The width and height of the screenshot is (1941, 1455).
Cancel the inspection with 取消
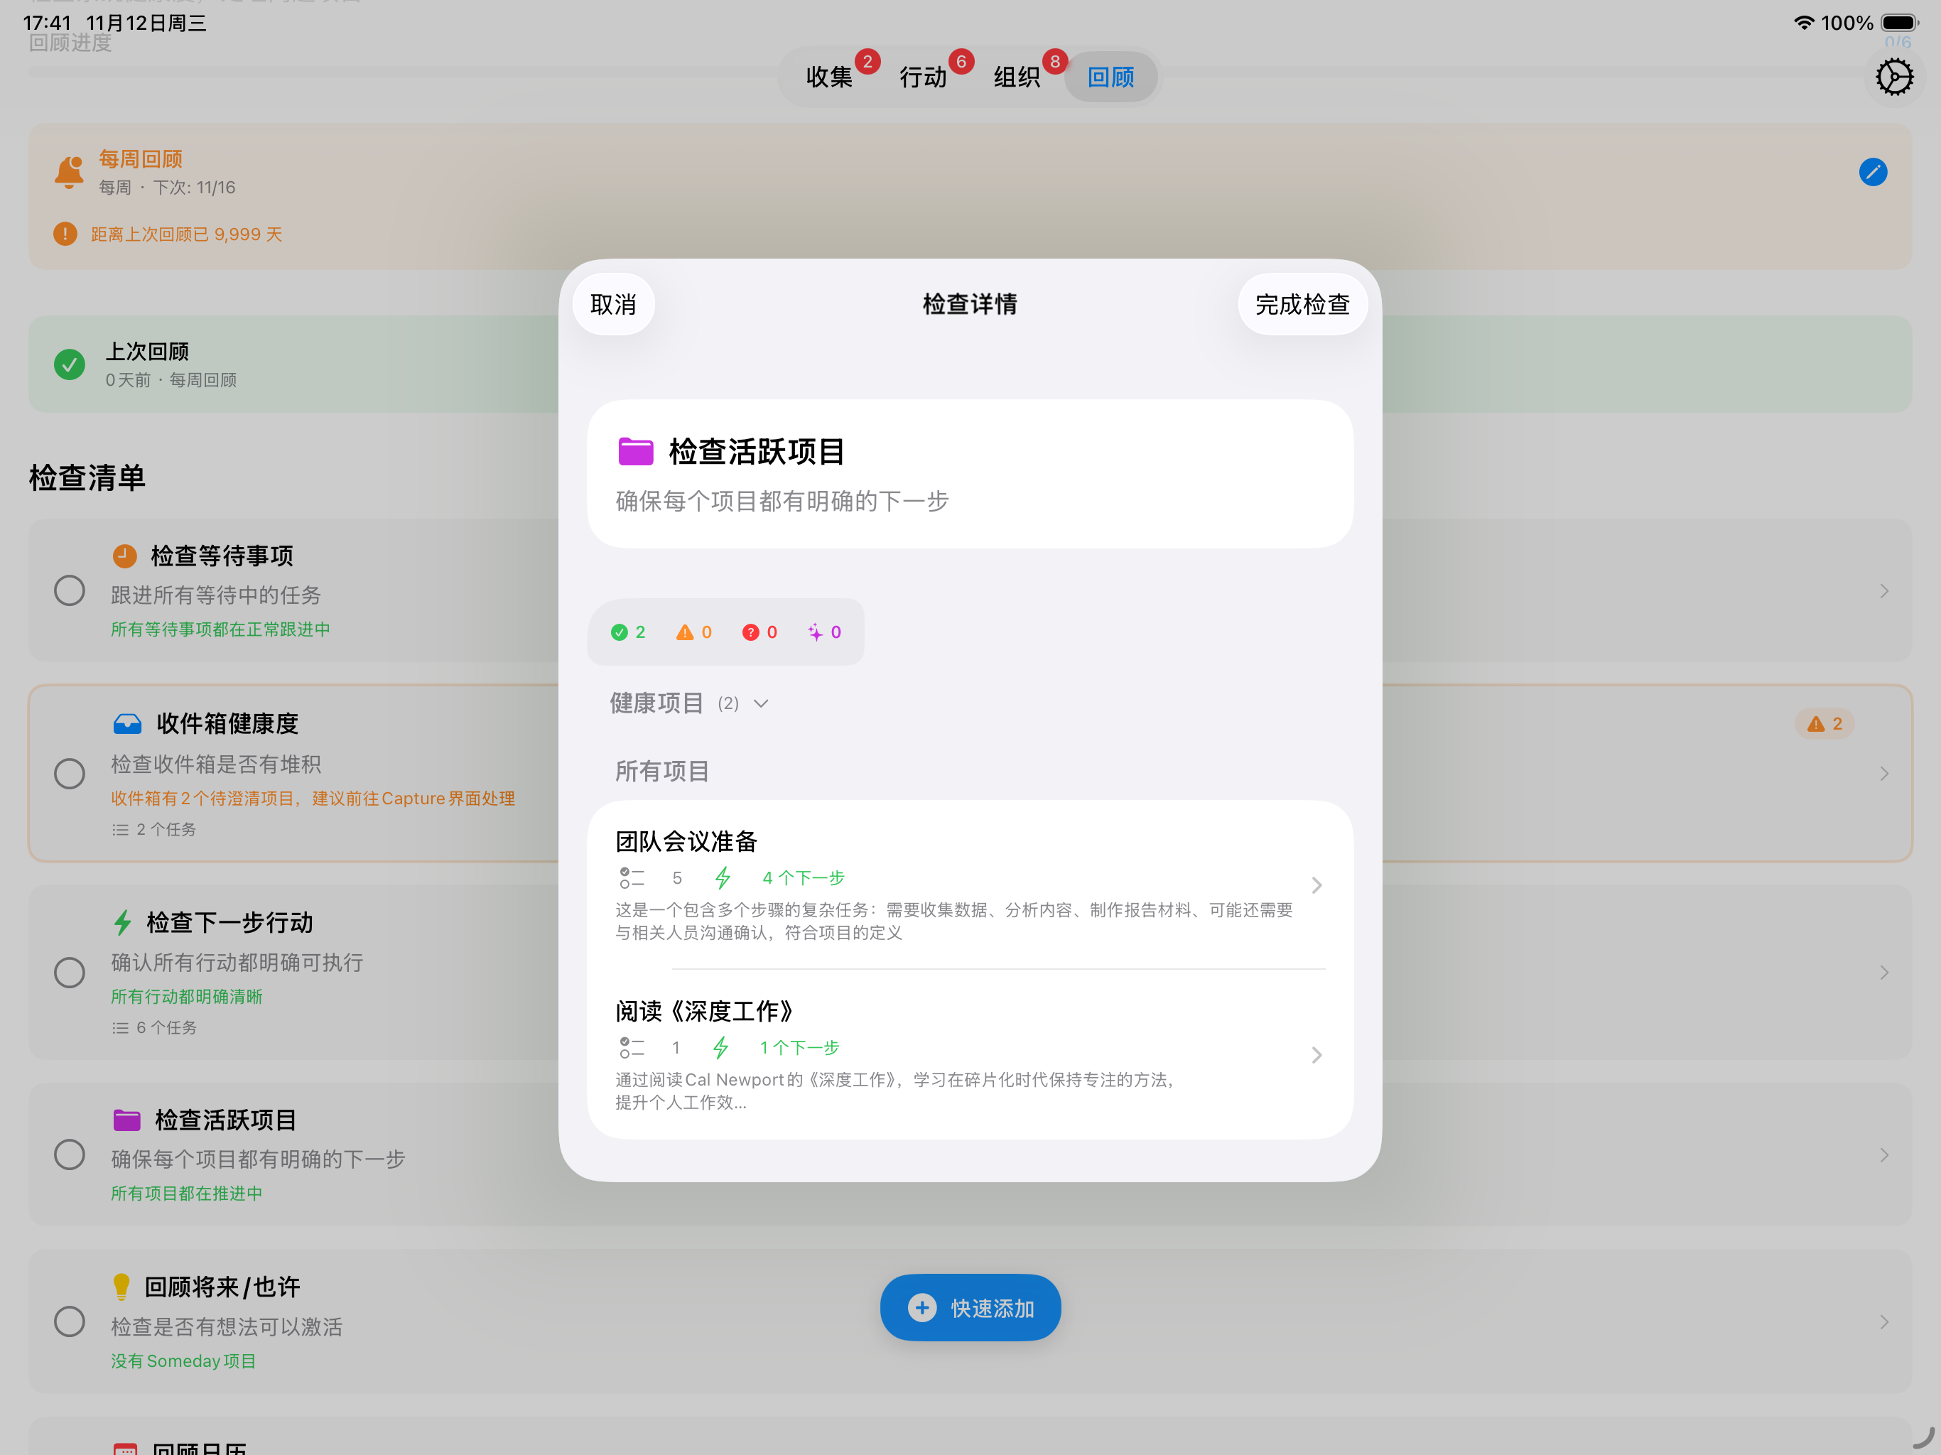click(x=612, y=303)
